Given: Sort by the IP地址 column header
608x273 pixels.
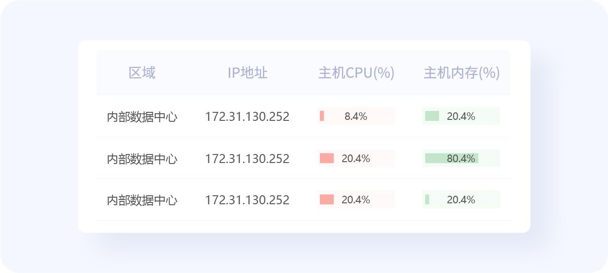Looking at the screenshot, I should pos(247,73).
